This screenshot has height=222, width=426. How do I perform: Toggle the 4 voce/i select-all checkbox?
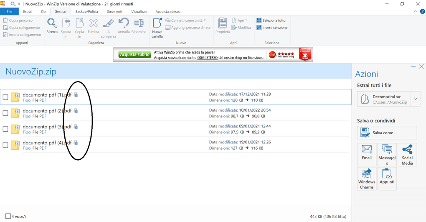coord(8,216)
